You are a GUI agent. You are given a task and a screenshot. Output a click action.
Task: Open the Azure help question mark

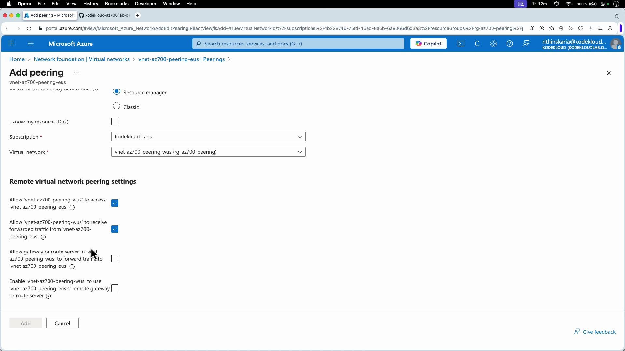(510, 44)
